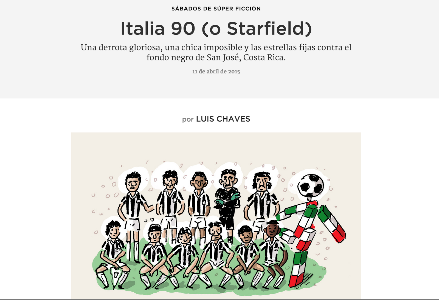Click the far-left crouching player in the front row

(112, 255)
